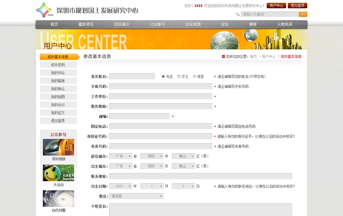Viewport: 343px width, 216px height.
Task: Go to 最新资讯 in the navigation bar
Action: pyautogui.click(x=86, y=24)
